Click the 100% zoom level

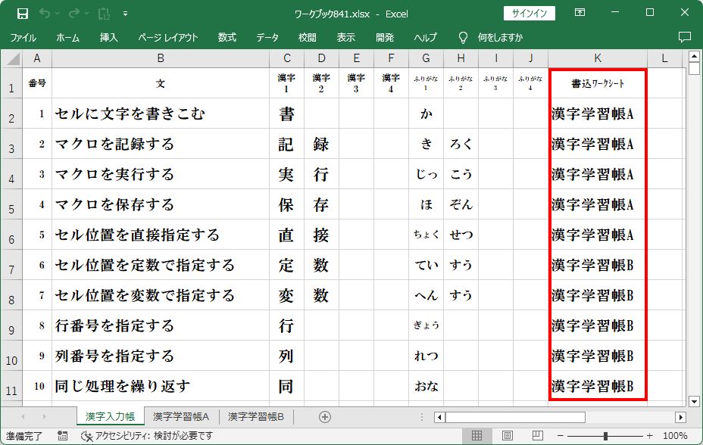(x=675, y=436)
